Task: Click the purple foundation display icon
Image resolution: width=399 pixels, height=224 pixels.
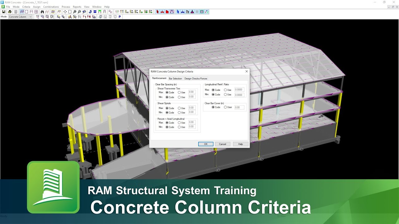Action: (x=192, y=12)
